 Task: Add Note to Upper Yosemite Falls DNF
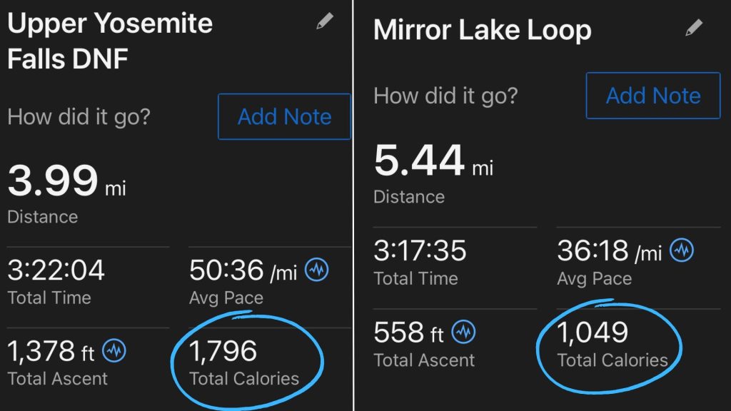(x=283, y=116)
